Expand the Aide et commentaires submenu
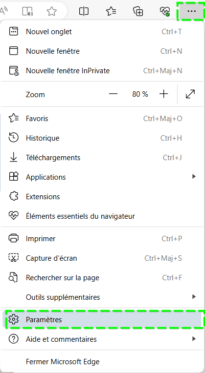This screenshot has width=205, height=373. tap(194, 338)
